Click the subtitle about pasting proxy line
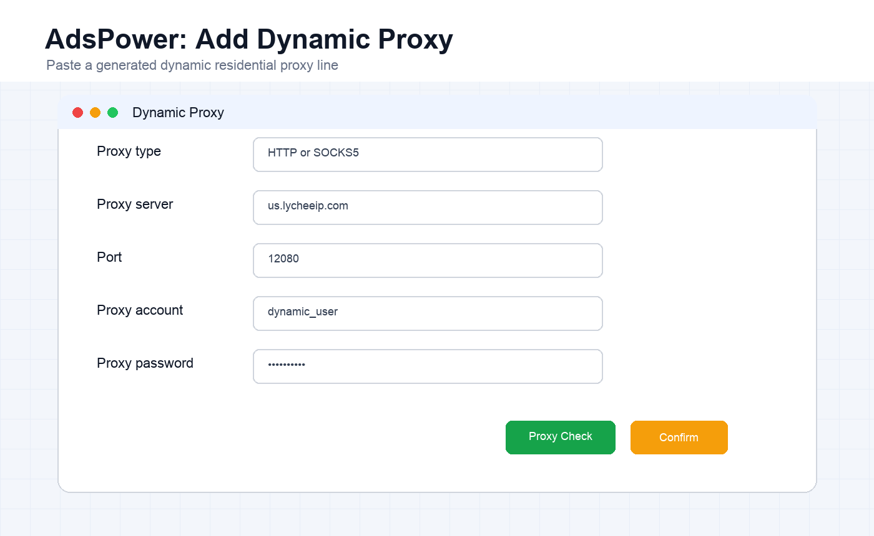The image size is (874, 536). pos(192,65)
